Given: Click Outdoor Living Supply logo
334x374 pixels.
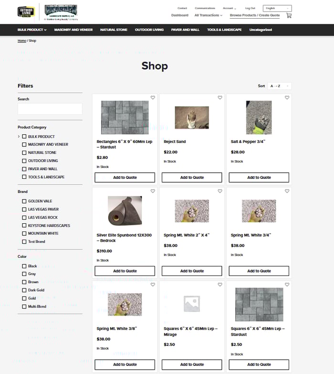Looking at the screenshot, I should (x=26, y=11).
